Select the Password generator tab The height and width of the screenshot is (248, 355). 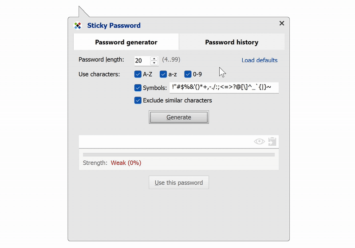(x=126, y=43)
